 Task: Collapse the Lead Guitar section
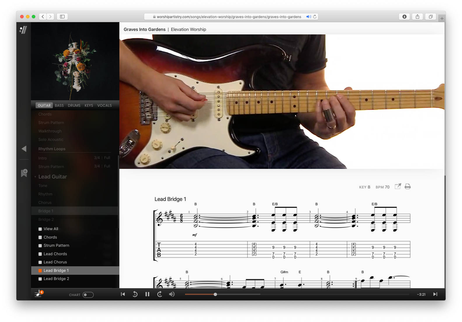[x=35, y=177]
